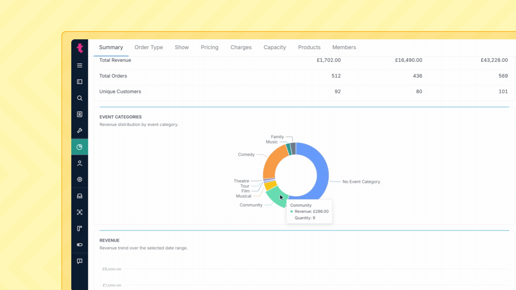Switch to the Capacity tab
Viewport: 516px width, 290px height.
(x=275, y=47)
